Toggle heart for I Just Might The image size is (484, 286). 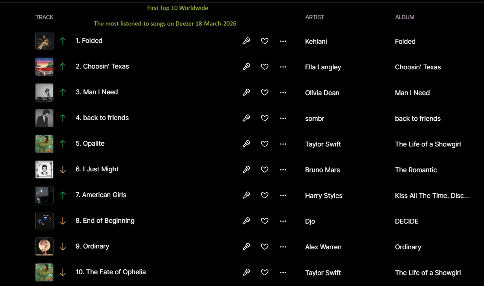(264, 169)
